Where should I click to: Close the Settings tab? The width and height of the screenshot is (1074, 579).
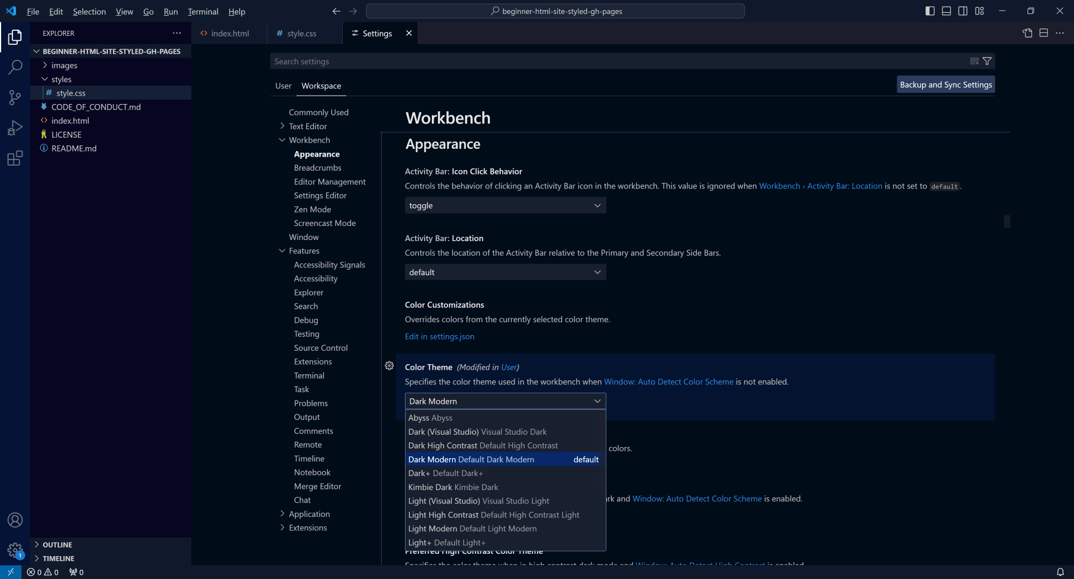click(x=409, y=33)
